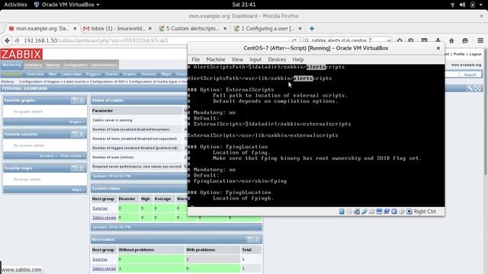This screenshot has height=274, width=488.
Task: Open the Machine menu in VirtualBox
Action: click(216, 59)
